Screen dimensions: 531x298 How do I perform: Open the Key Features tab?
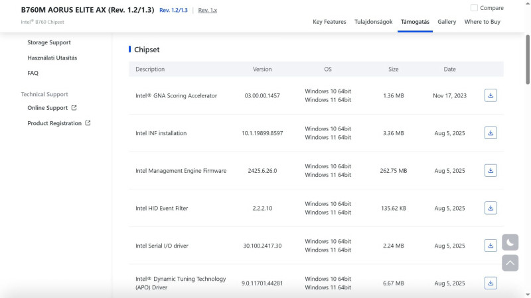tap(329, 22)
